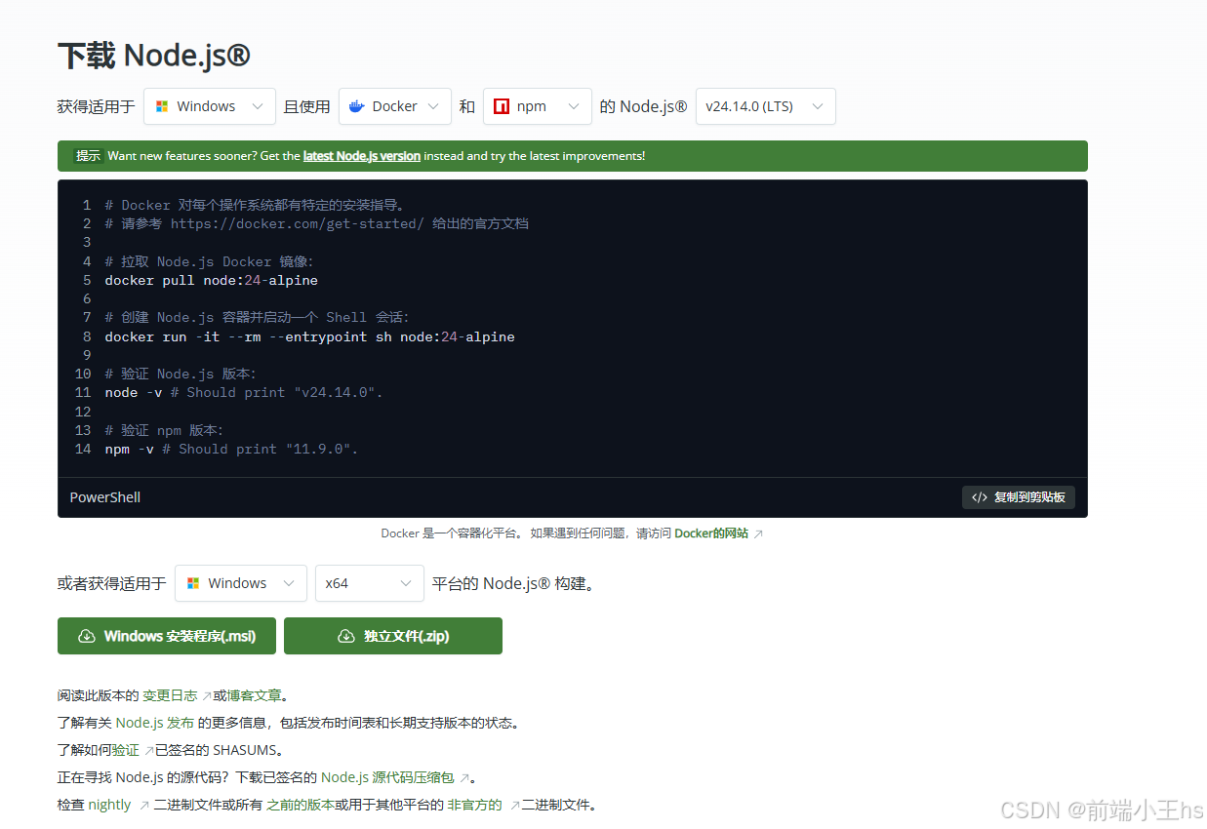Open the 之前的版本 link

pyautogui.click(x=301, y=806)
